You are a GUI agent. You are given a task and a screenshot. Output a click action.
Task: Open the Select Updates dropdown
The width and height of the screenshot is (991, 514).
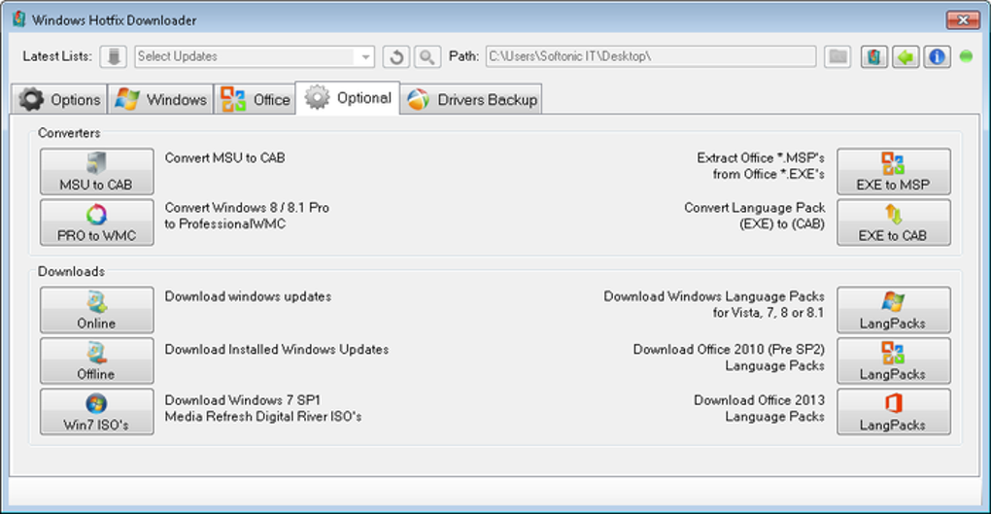tap(255, 57)
